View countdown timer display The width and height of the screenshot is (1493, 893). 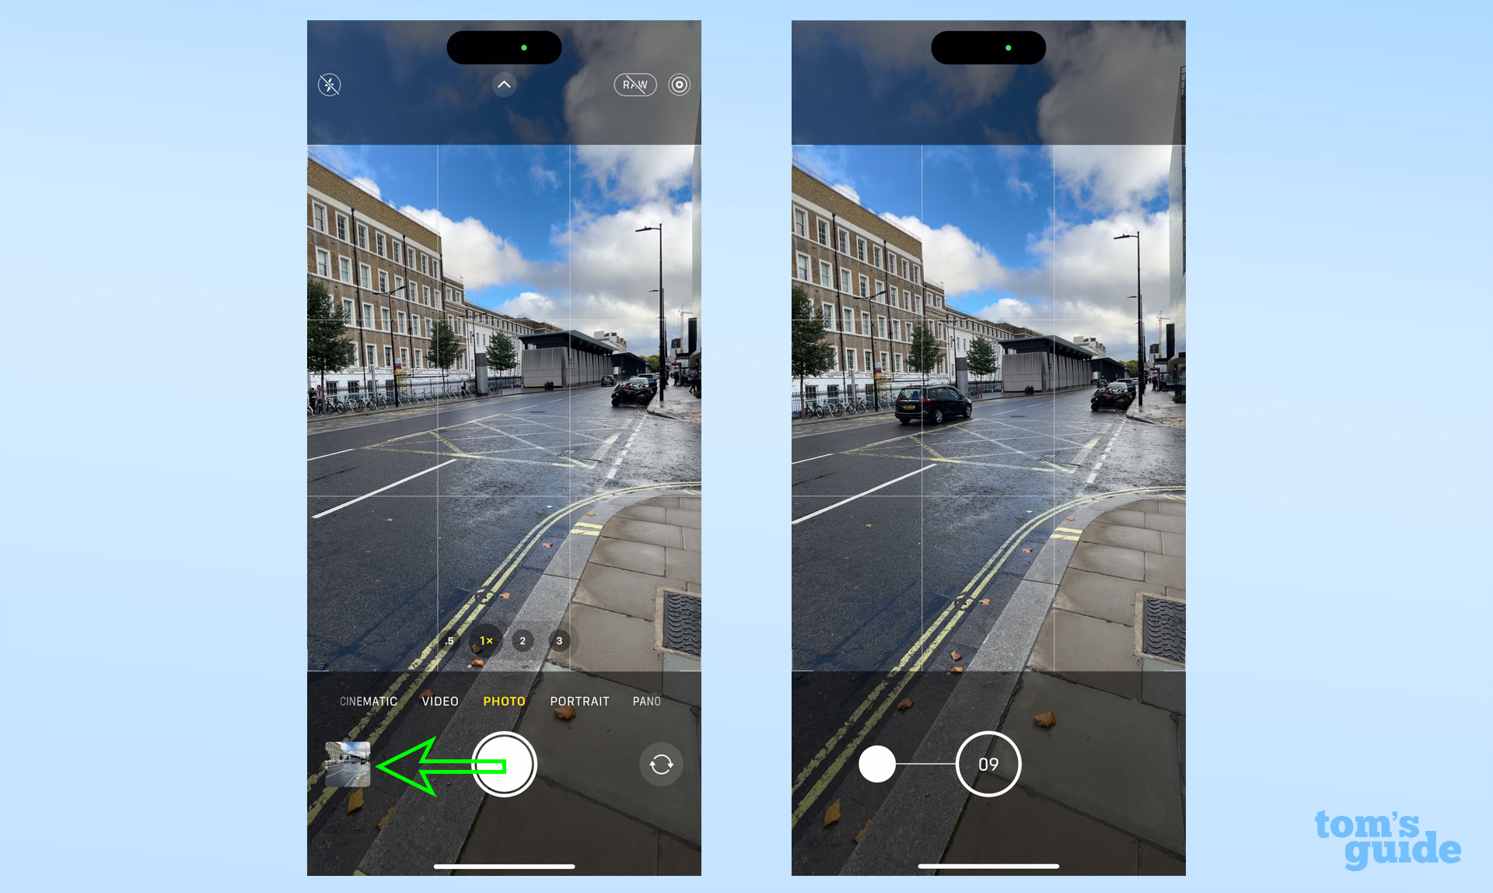click(x=986, y=765)
